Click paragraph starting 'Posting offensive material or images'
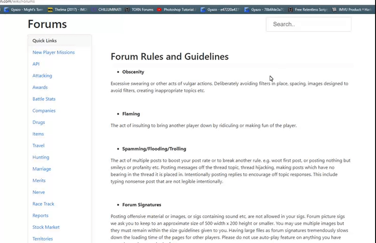Viewport: 376px width, 243px height. pos(229,228)
